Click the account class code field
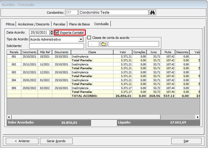208x148 pixels. coord(94,44)
